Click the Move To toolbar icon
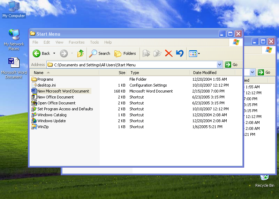 click(x=146, y=53)
